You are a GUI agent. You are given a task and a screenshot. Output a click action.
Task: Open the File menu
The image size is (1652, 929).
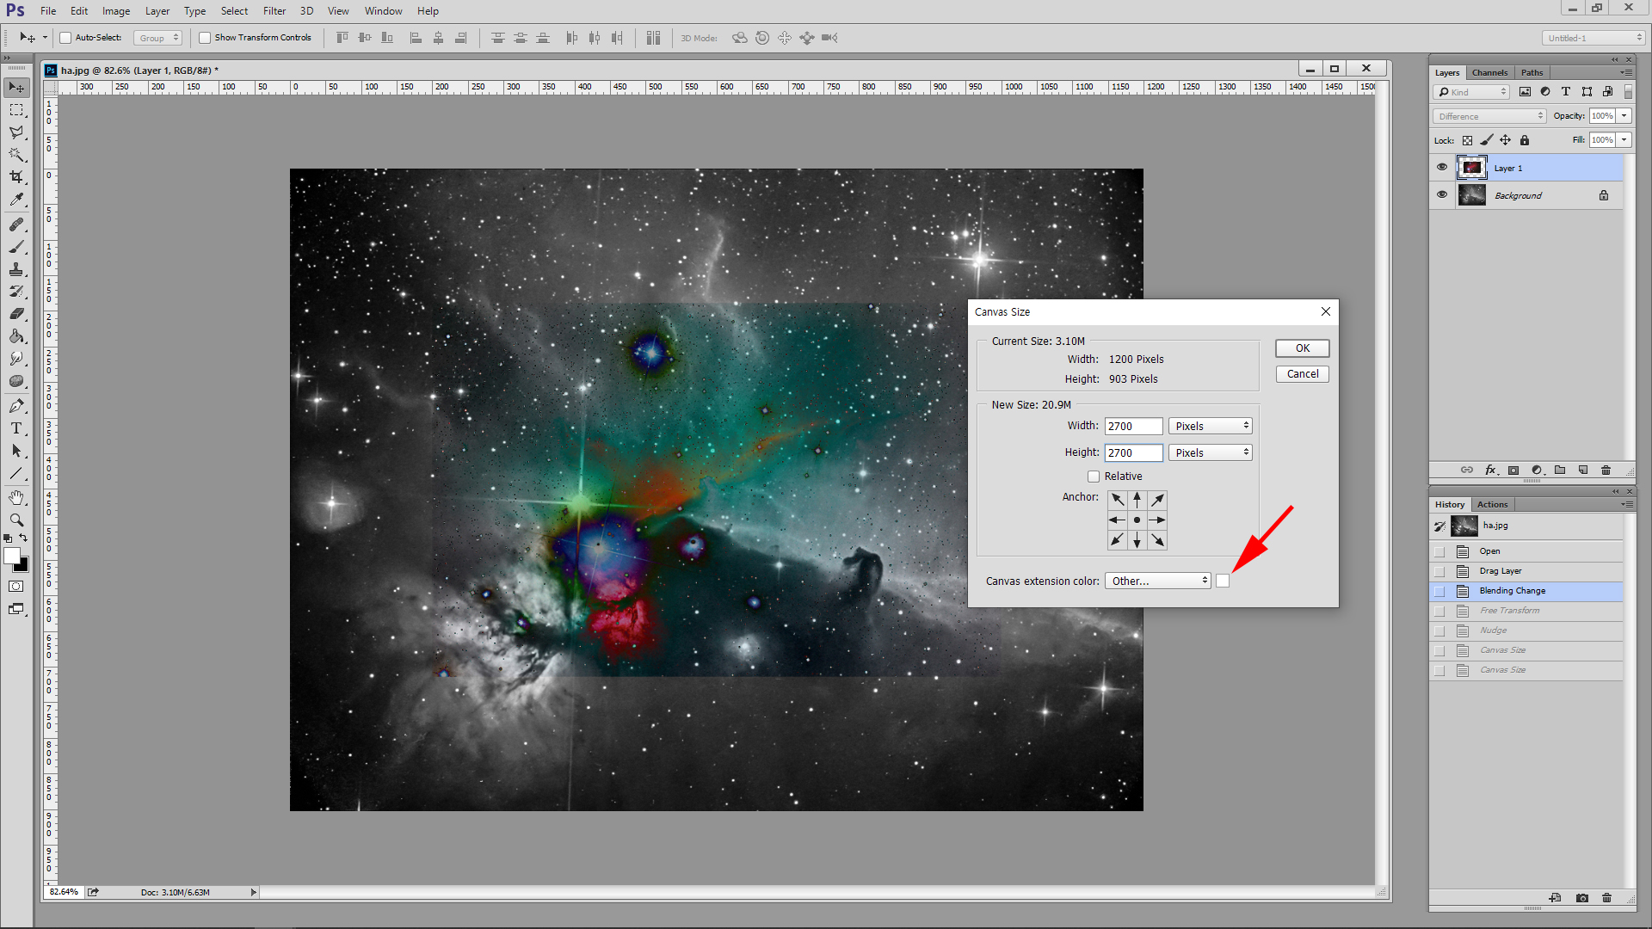click(48, 11)
